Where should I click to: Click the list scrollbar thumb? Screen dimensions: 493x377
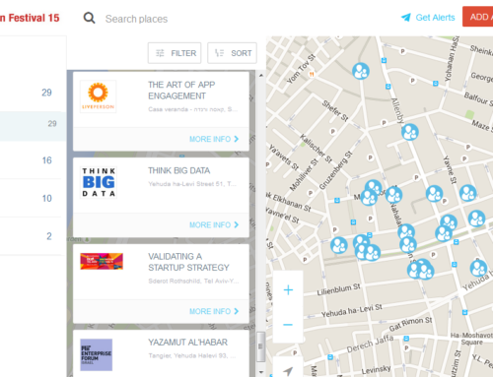click(261, 346)
